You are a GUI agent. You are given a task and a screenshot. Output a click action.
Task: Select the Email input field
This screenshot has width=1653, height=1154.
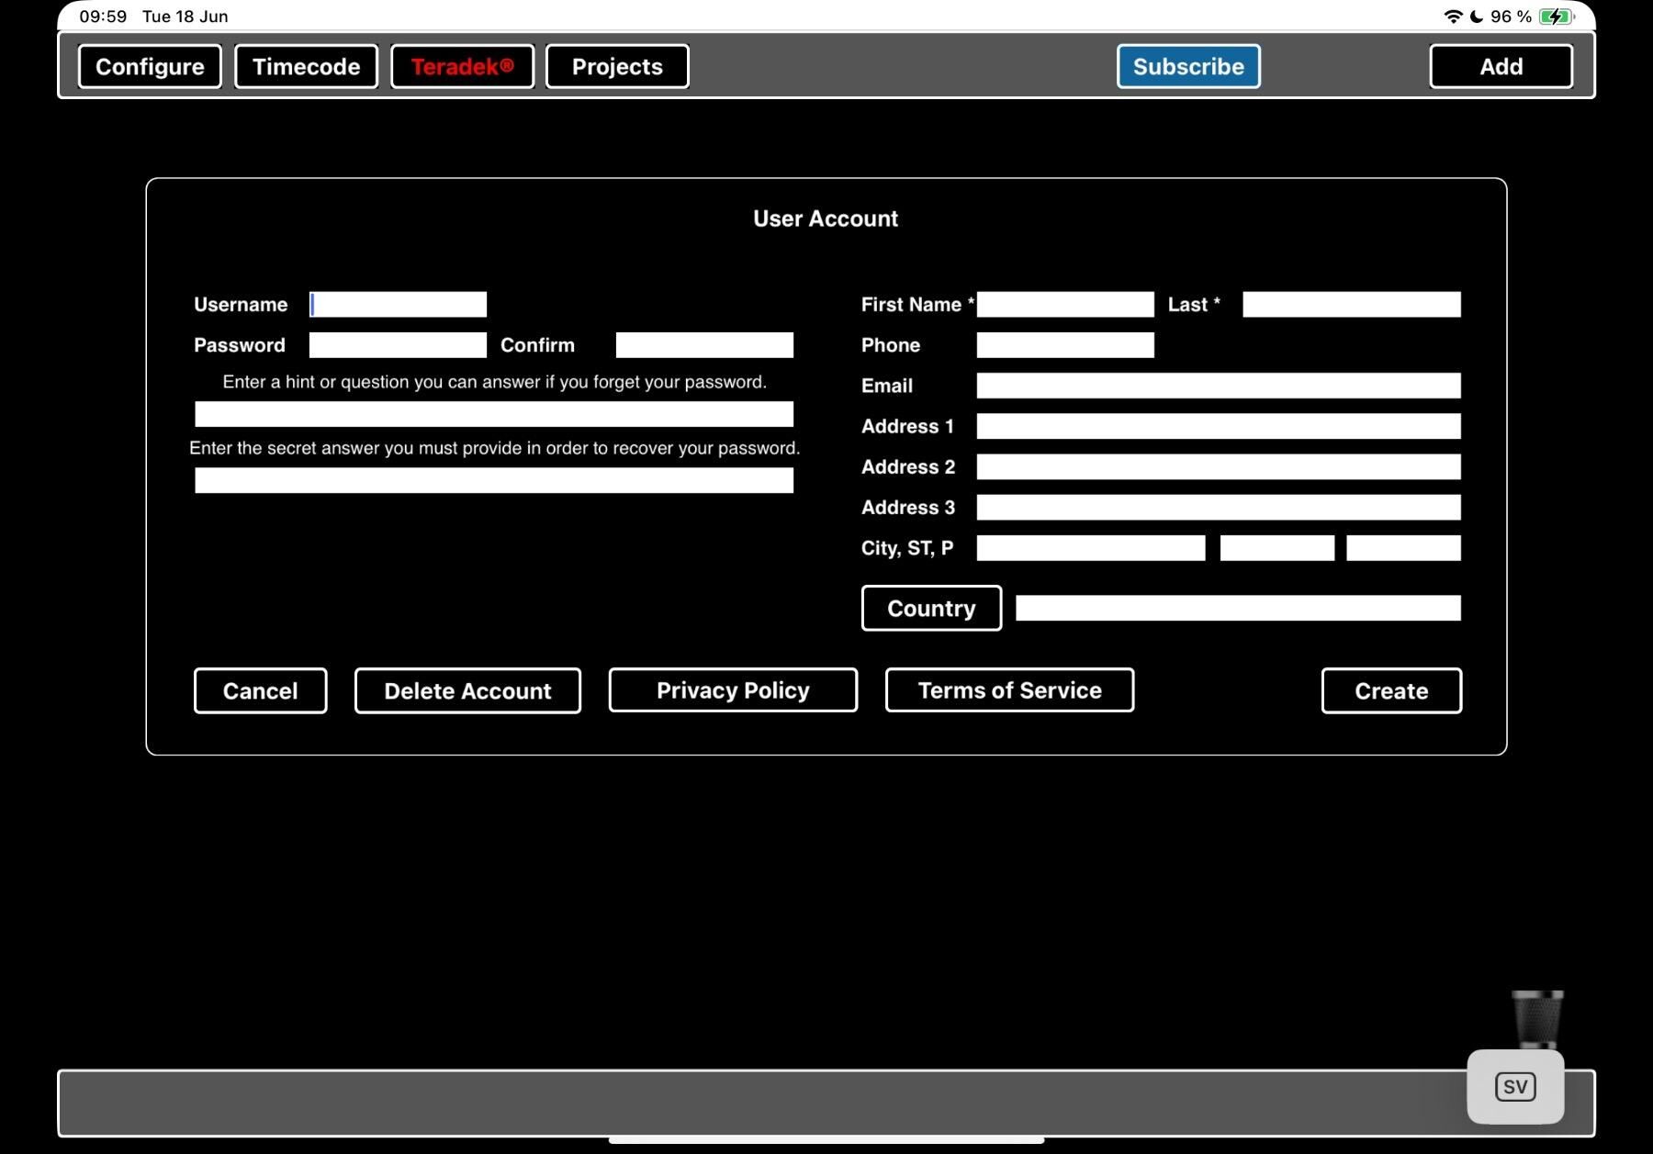1219,386
